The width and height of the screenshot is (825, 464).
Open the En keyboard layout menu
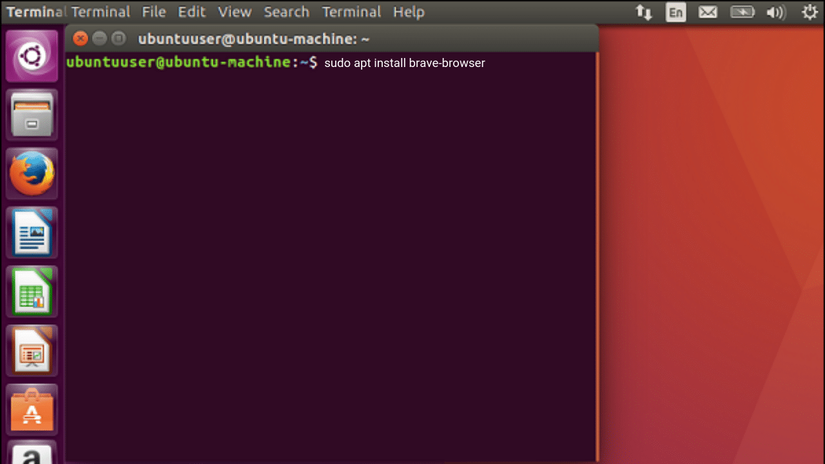click(675, 12)
